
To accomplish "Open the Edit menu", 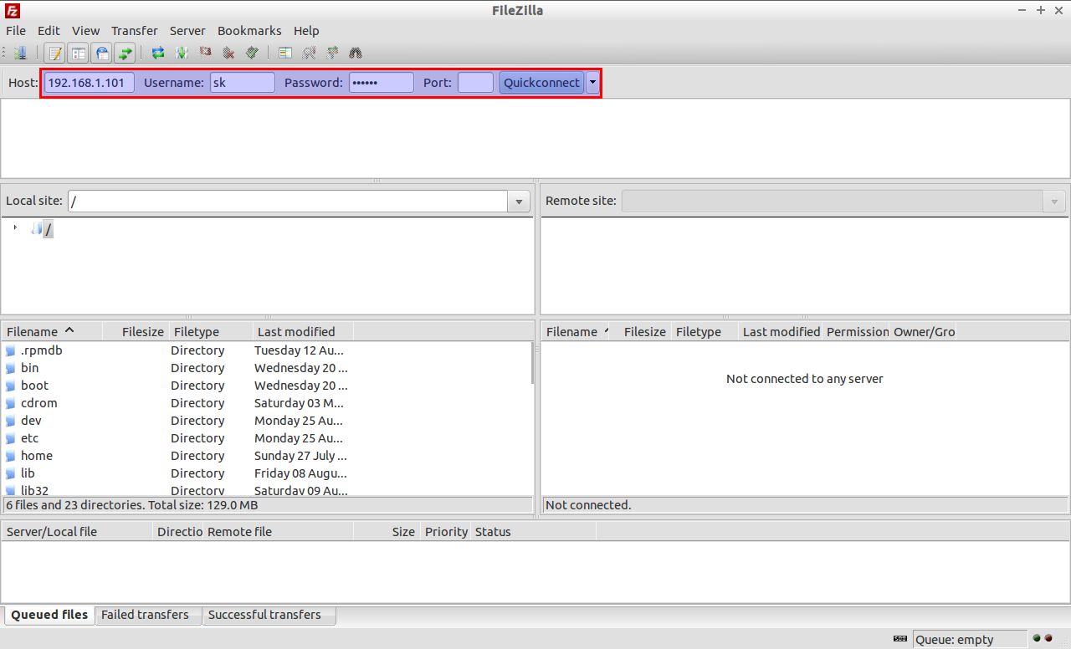I will click(49, 31).
